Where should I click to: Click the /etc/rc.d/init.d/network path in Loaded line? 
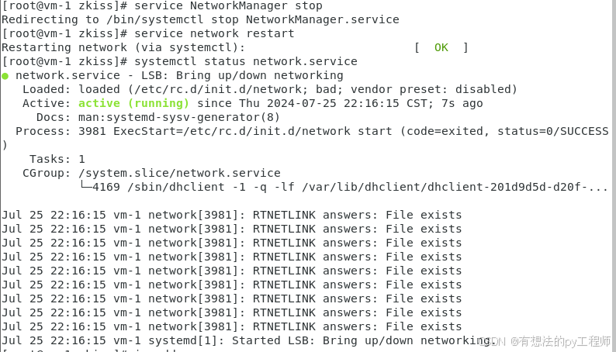click(218, 89)
